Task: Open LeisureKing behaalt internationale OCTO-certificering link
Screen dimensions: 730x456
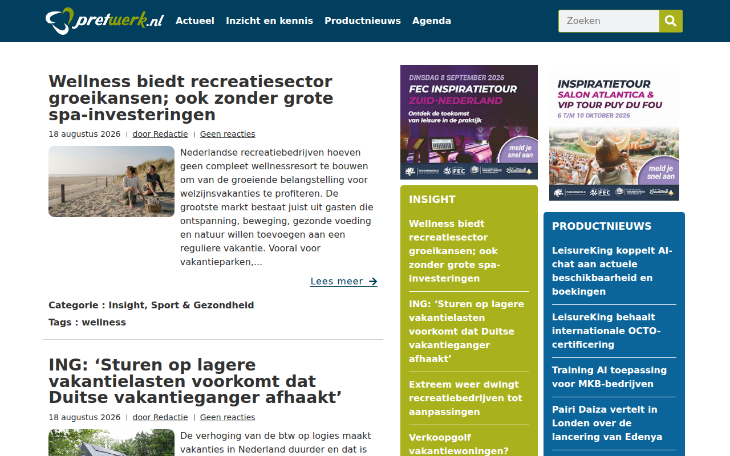Action: pos(606,331)
